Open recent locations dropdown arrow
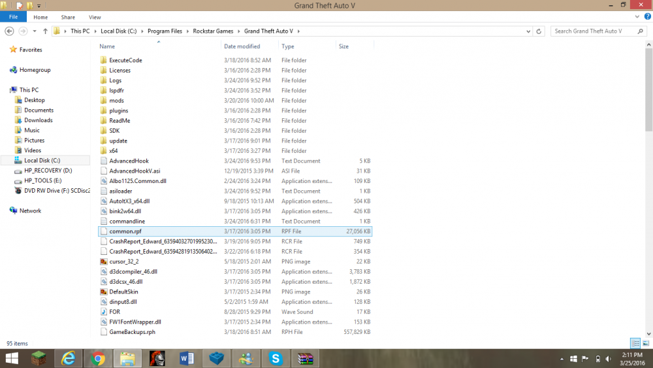This screenshot has height=368, width=653. coord(35,31)
